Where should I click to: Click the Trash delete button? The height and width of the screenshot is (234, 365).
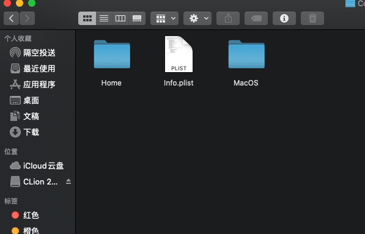(x=312, y=18)
